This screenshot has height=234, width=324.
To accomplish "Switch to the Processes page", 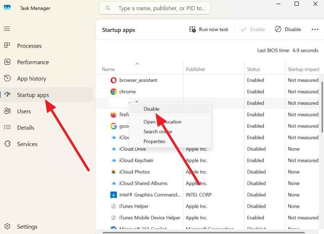I will point(29,46).
